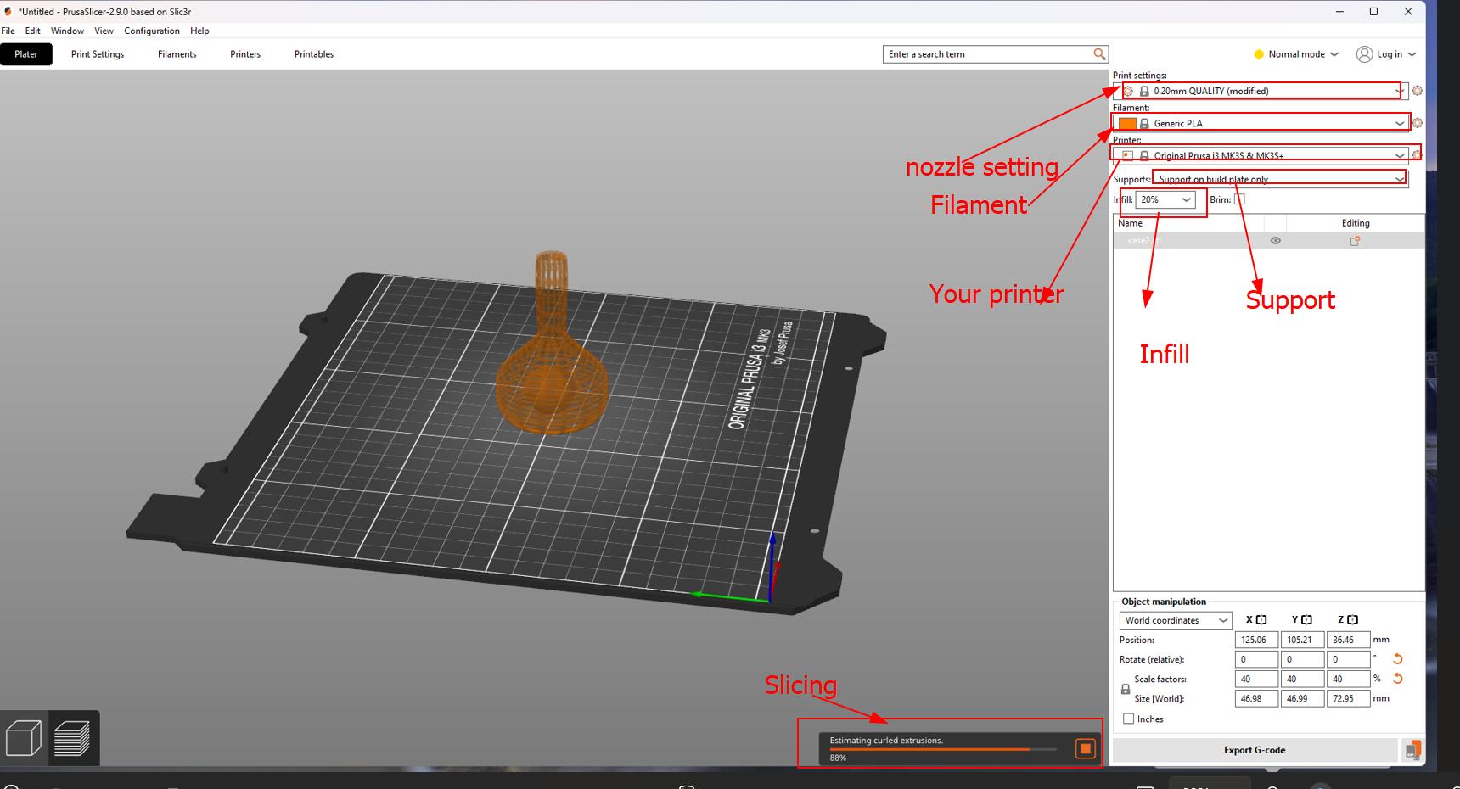Viewport: 1460px width, 789px height.
Task: Click Rotate X field
Action: coord(1256,659)
